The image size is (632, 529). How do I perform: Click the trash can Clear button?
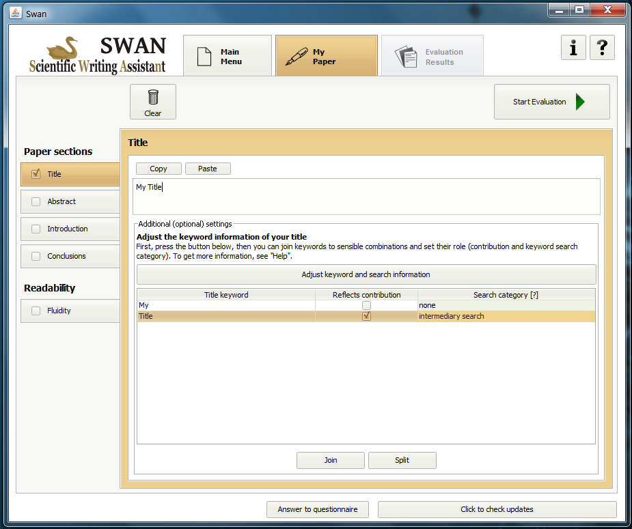(x=153, y=102)
